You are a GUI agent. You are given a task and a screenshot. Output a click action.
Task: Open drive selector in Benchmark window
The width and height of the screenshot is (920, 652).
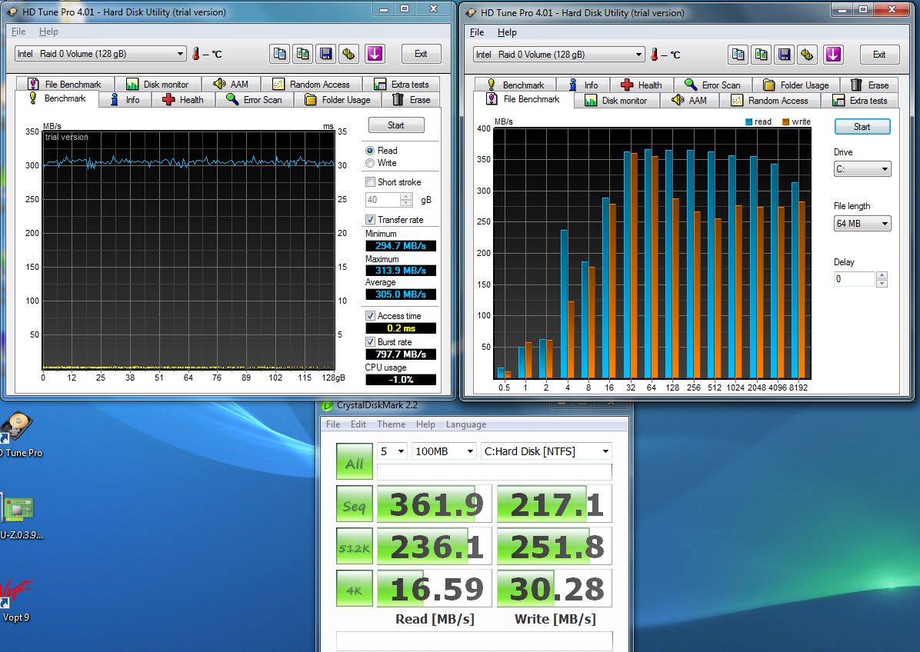click(100, 54)
